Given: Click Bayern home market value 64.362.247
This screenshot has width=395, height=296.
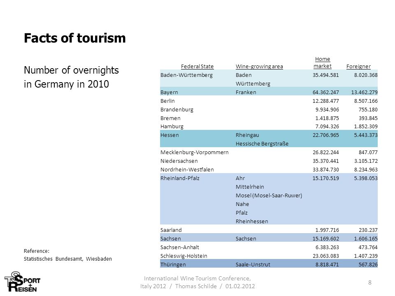Looking at the screenshot, I should tap(326, 92).
